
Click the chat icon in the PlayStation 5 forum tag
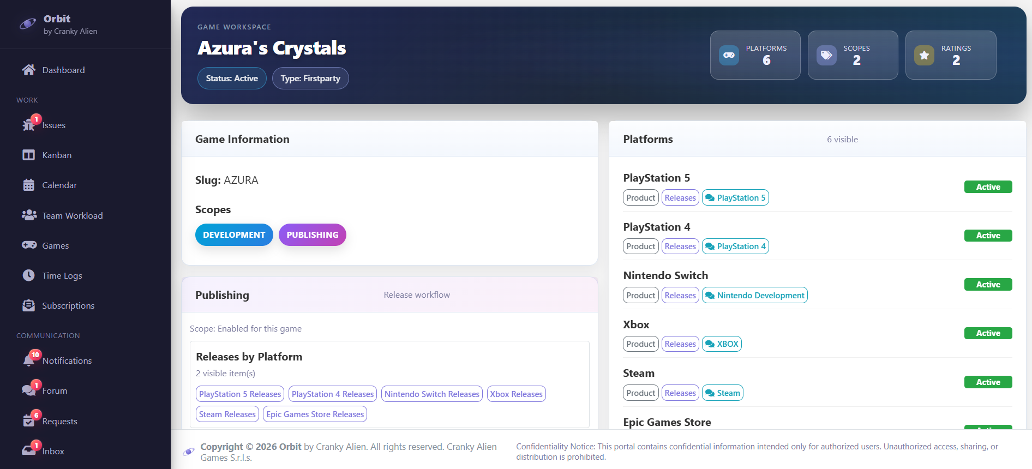pyautogui.click(x=710, y=198)
